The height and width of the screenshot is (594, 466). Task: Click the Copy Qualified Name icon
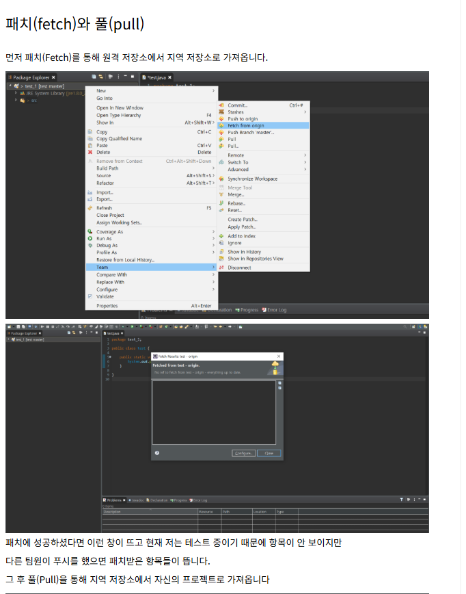90,139
